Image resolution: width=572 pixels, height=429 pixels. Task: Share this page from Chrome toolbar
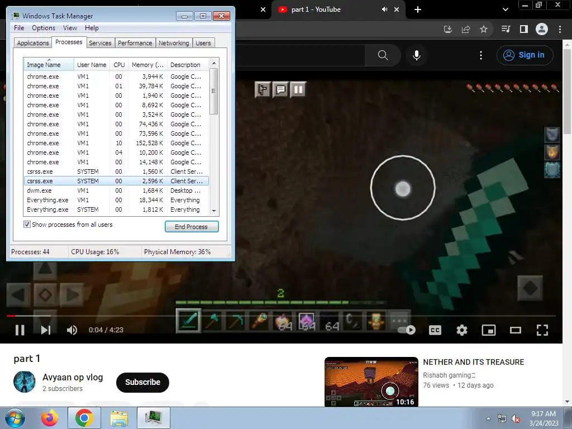[466, 29]
